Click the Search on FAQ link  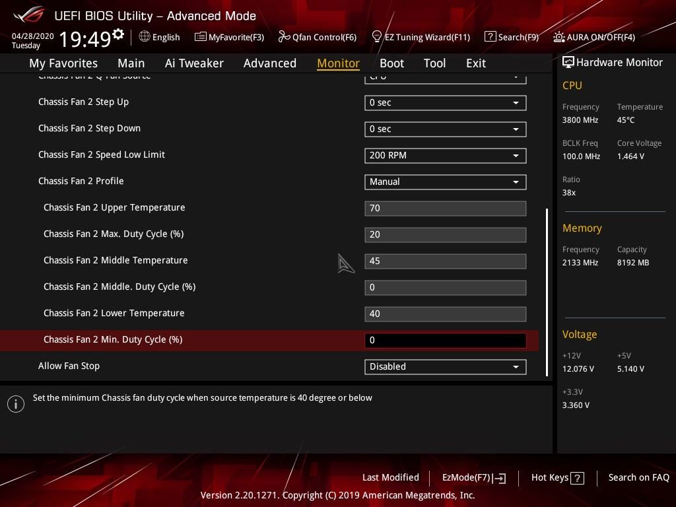(638, 477)
